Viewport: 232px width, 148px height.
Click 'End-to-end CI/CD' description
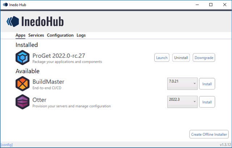pos(47,88)
